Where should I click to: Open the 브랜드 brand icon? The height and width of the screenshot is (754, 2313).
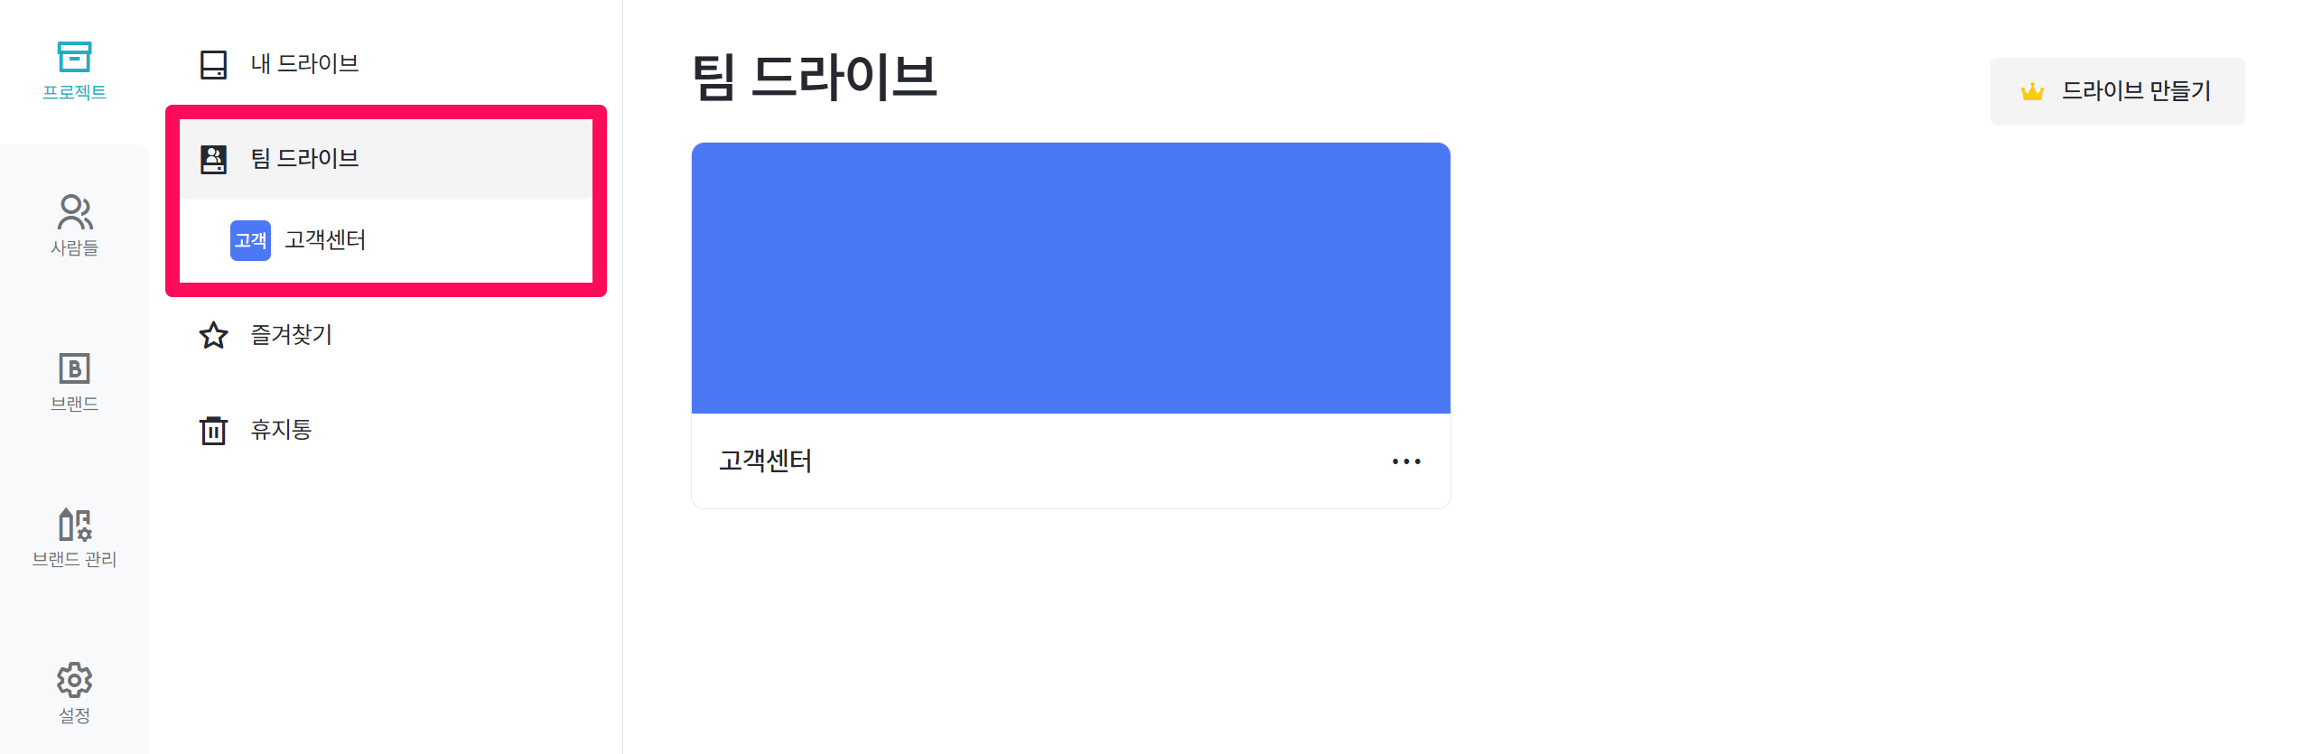[x=74, y=368]
